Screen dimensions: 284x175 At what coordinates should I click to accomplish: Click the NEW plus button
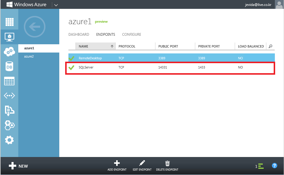18,166
